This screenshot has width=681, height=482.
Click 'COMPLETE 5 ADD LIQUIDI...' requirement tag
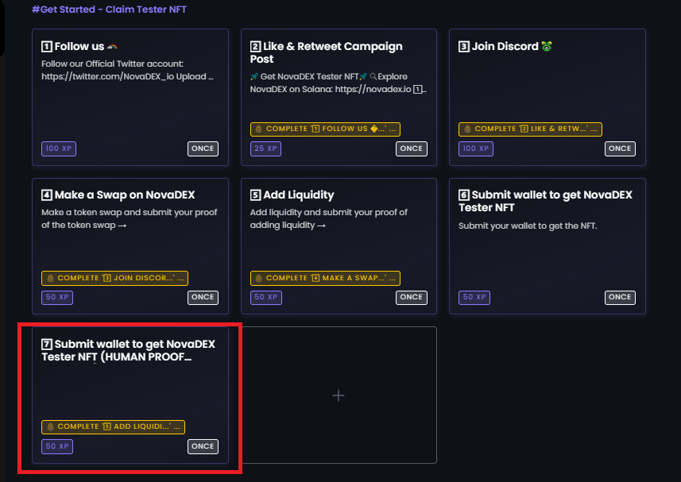click(x=113, y=426)
